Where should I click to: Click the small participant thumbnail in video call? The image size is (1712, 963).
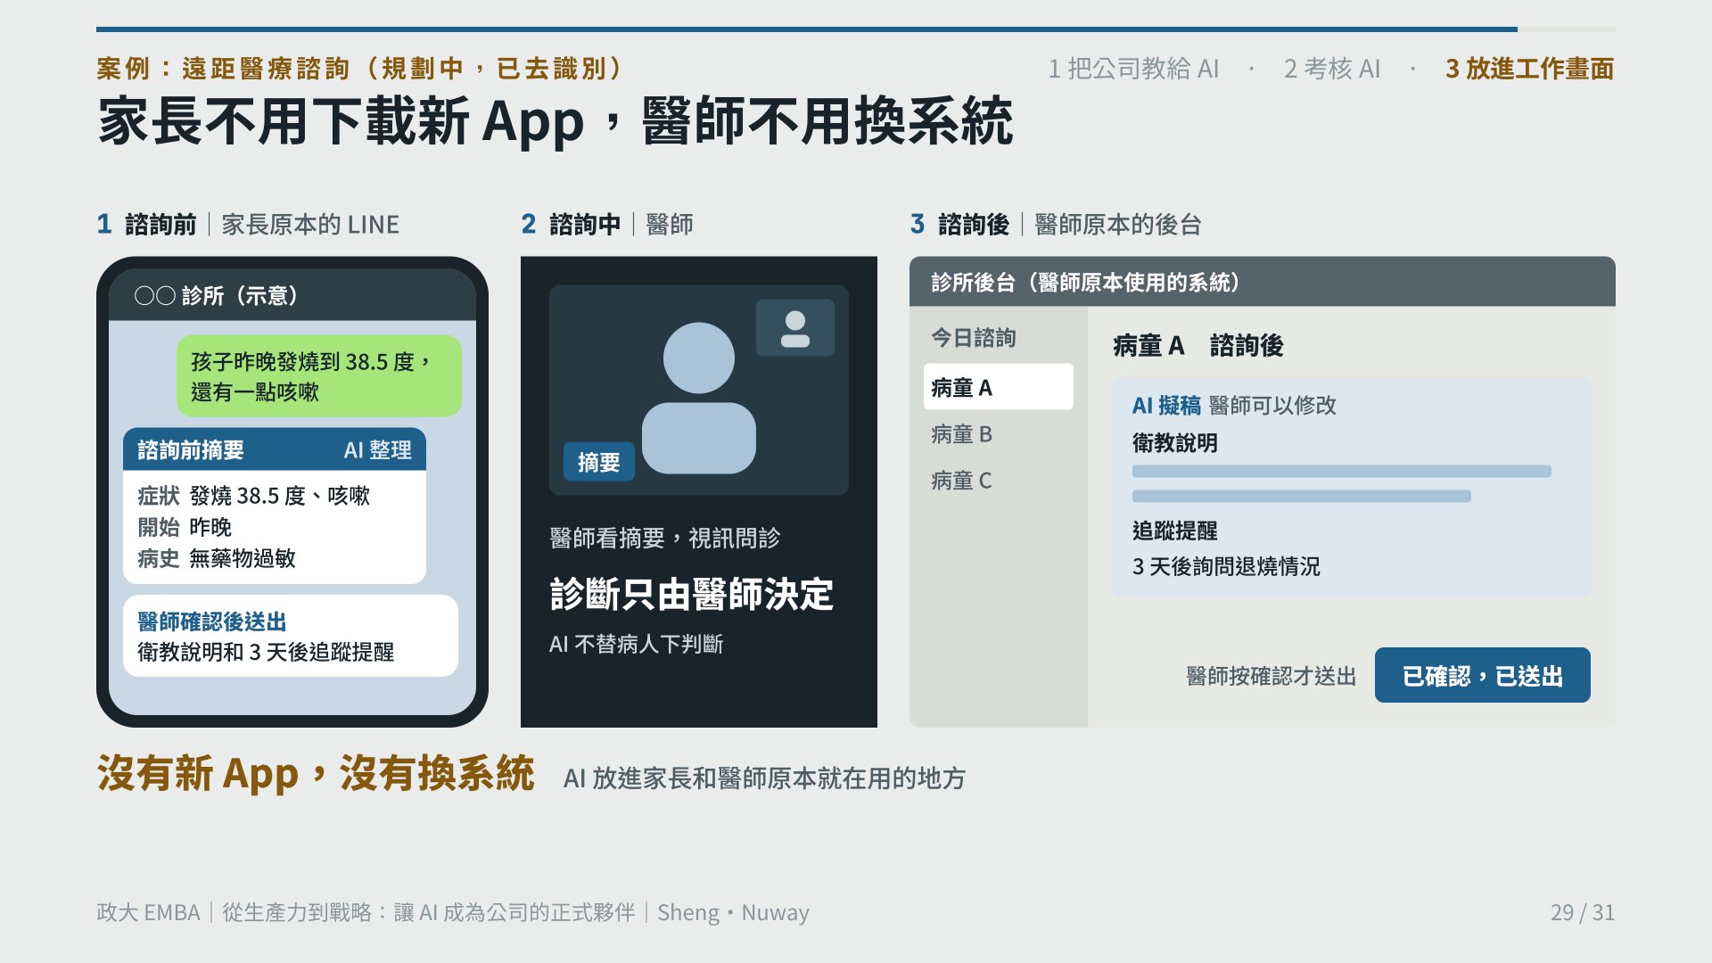pos(794,327)
